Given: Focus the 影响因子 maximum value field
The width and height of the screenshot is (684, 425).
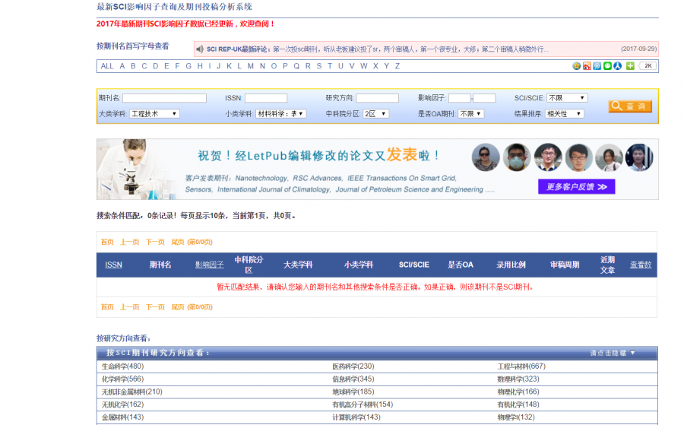Looking at the screenshot, I should [x=484, y=98].
